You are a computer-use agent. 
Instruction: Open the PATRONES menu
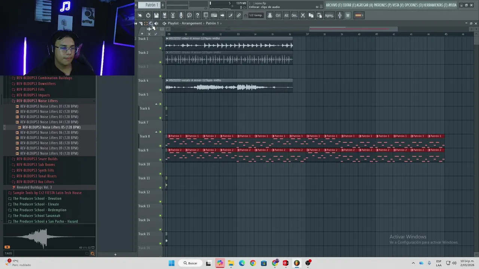tap(382, 5)
